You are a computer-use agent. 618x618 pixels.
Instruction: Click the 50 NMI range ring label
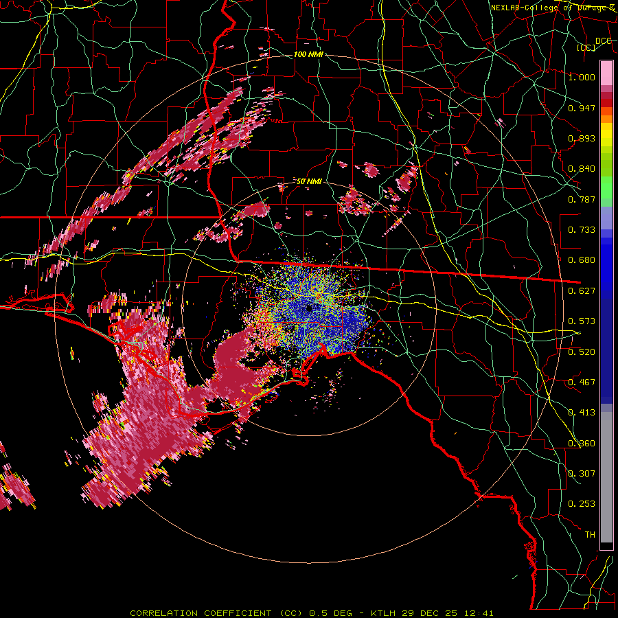309,182
